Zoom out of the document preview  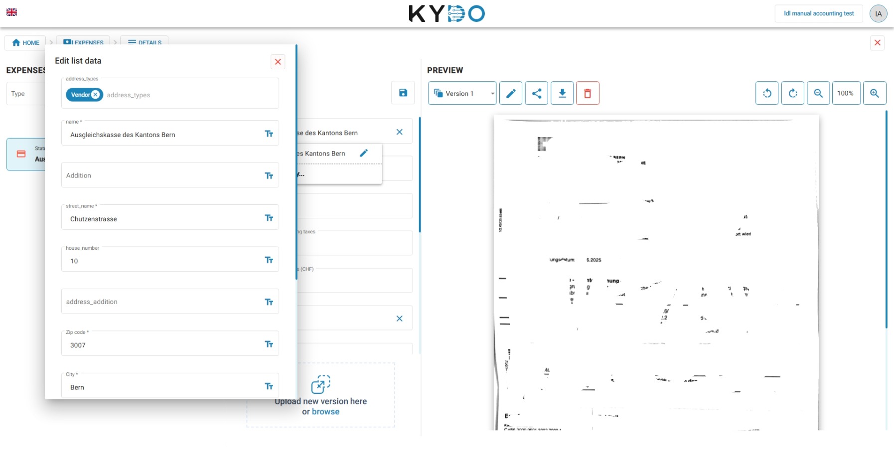tap(818, 93)
